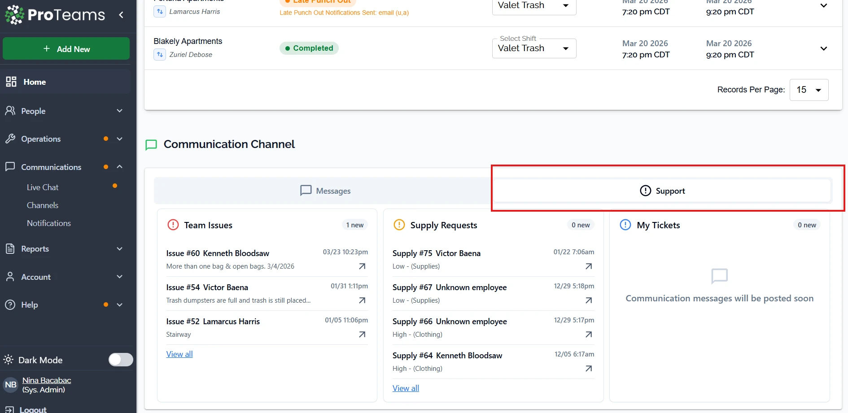Open Issue #60 arrow icon
Screen dimensions: 848x413
pyautogui.click(x=362, y=266)
